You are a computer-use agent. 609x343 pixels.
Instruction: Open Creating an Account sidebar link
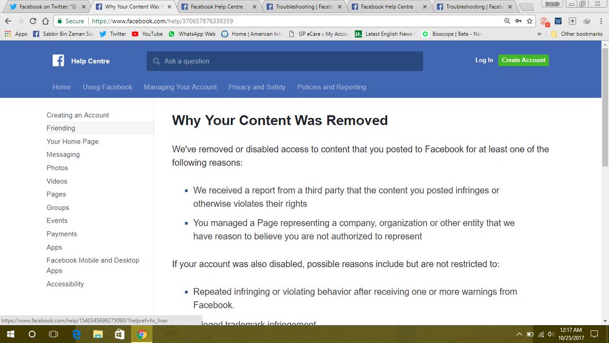[x=78, y=115]
